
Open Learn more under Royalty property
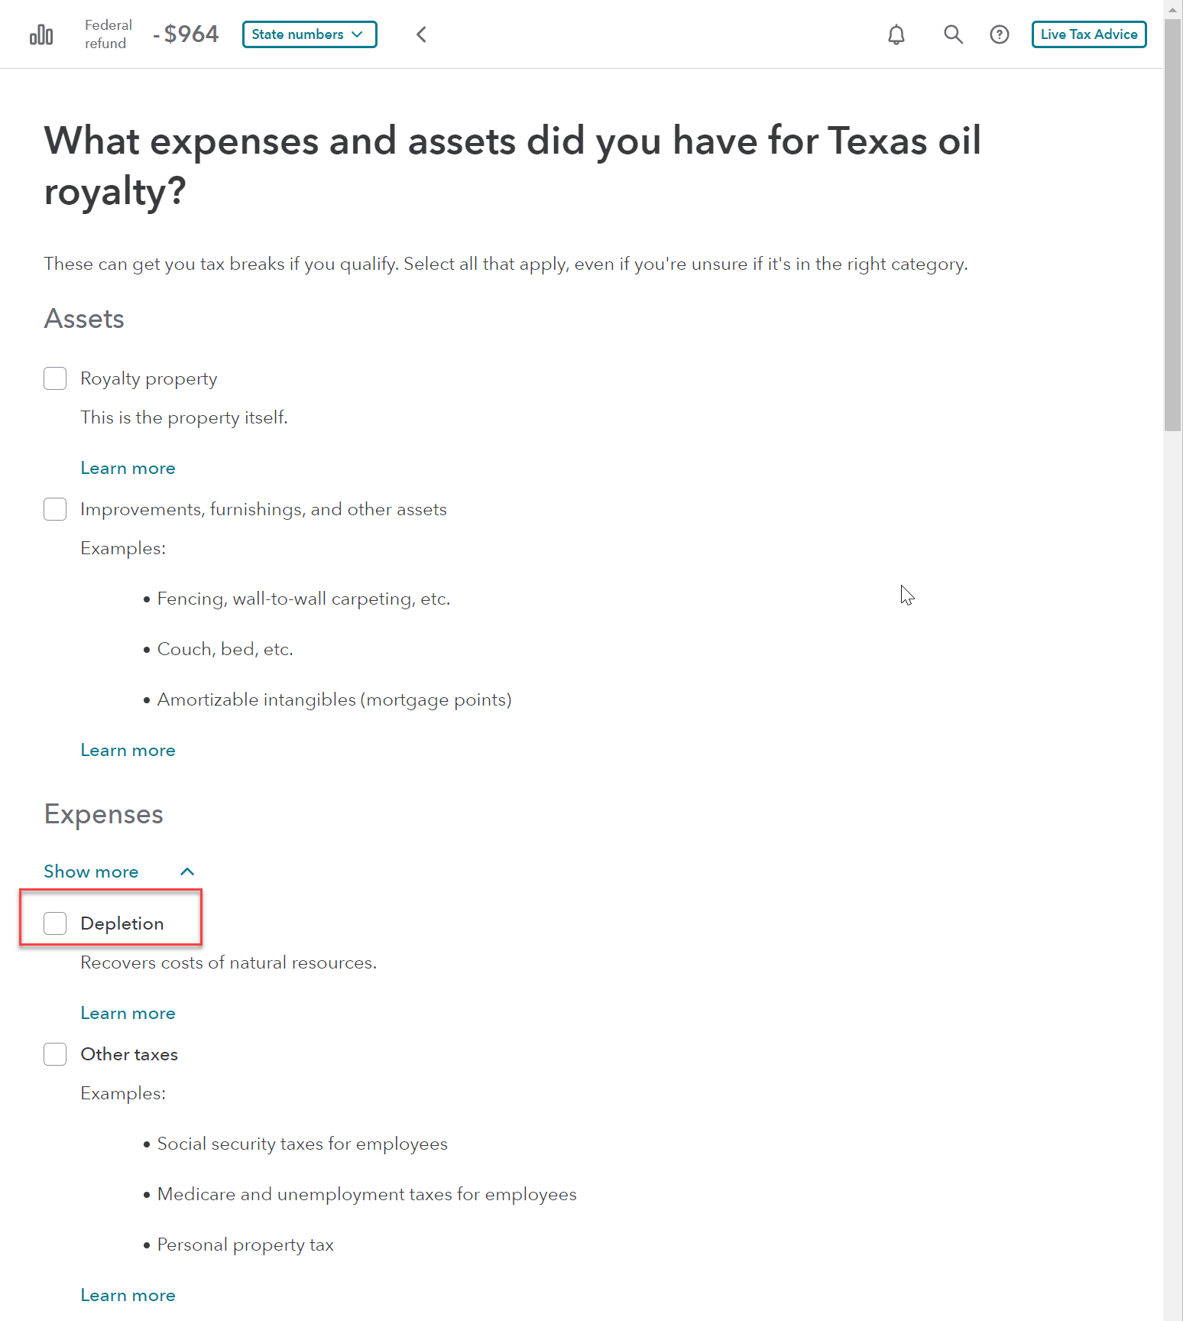coord(128,468)
